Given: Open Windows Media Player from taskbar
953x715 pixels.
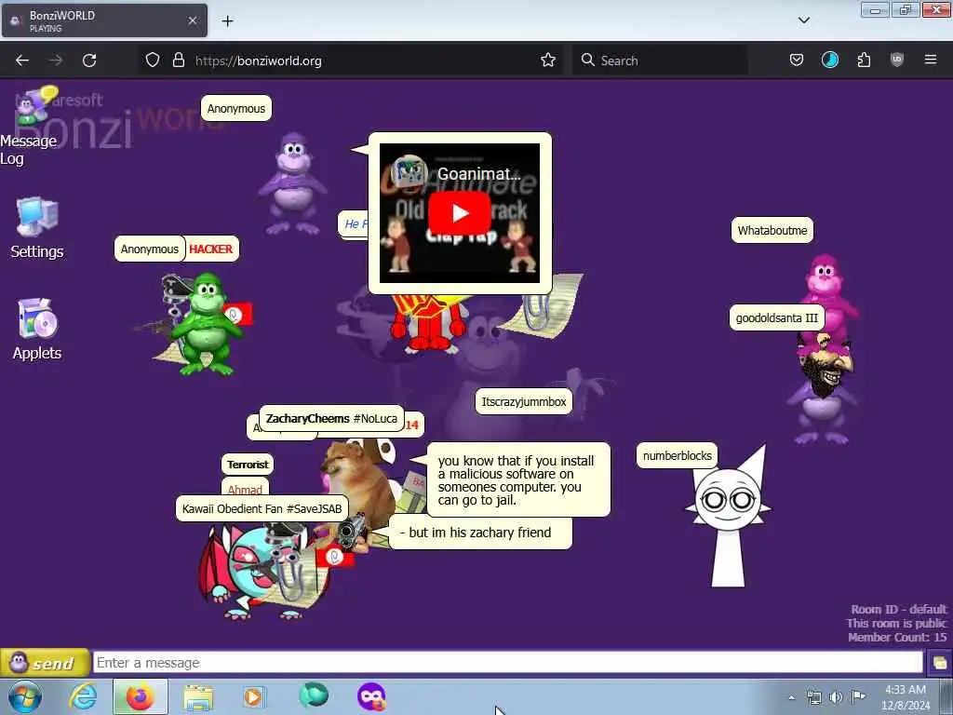Looking at the screenshot, I should [253, 697].
